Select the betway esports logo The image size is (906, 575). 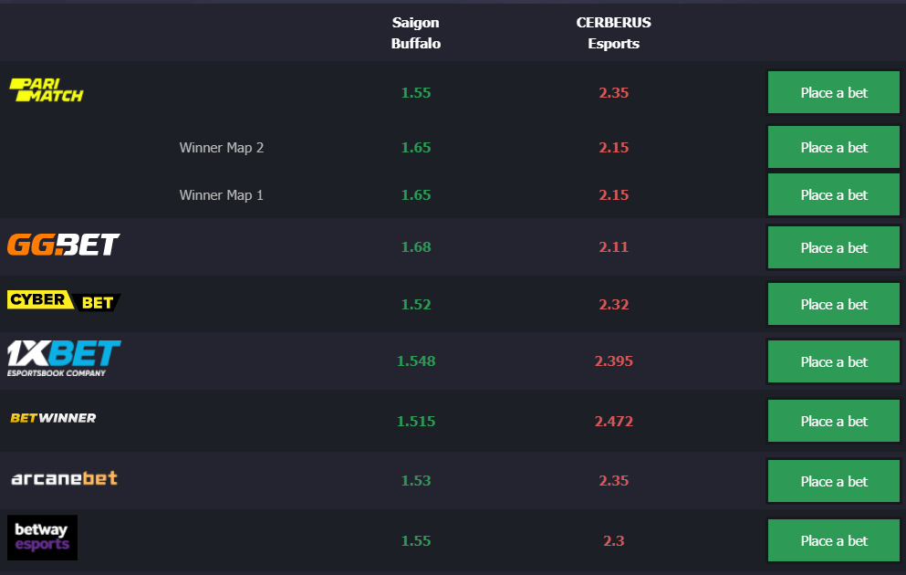(42, 538)
